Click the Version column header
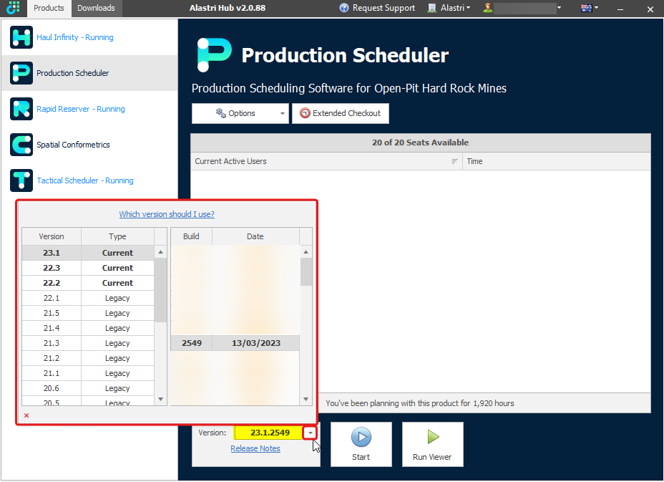664x482 pixels. click(x=52, y=236)
